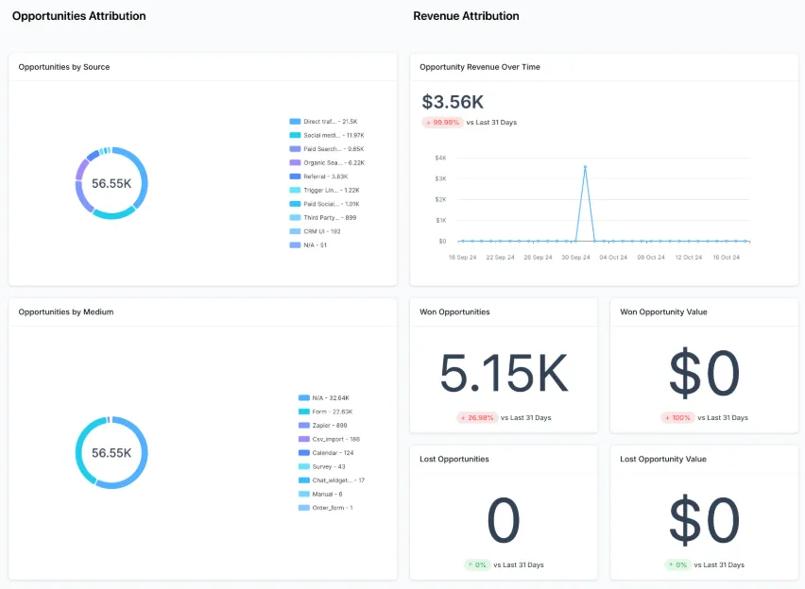
Task: Click the 'CRM UI - 192' legend entry
Action: (x=316, y=231)
